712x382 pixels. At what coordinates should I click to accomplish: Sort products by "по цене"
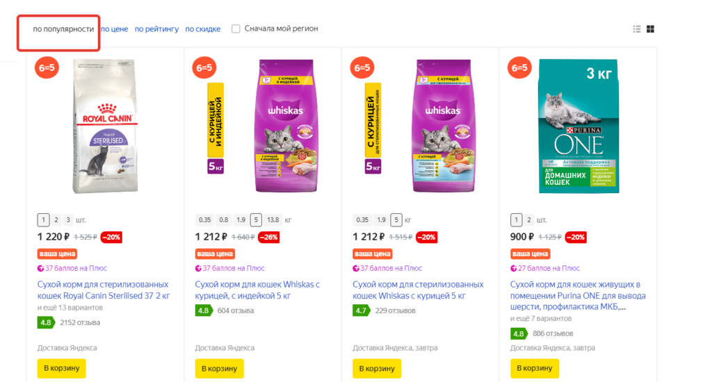point(115,29)
